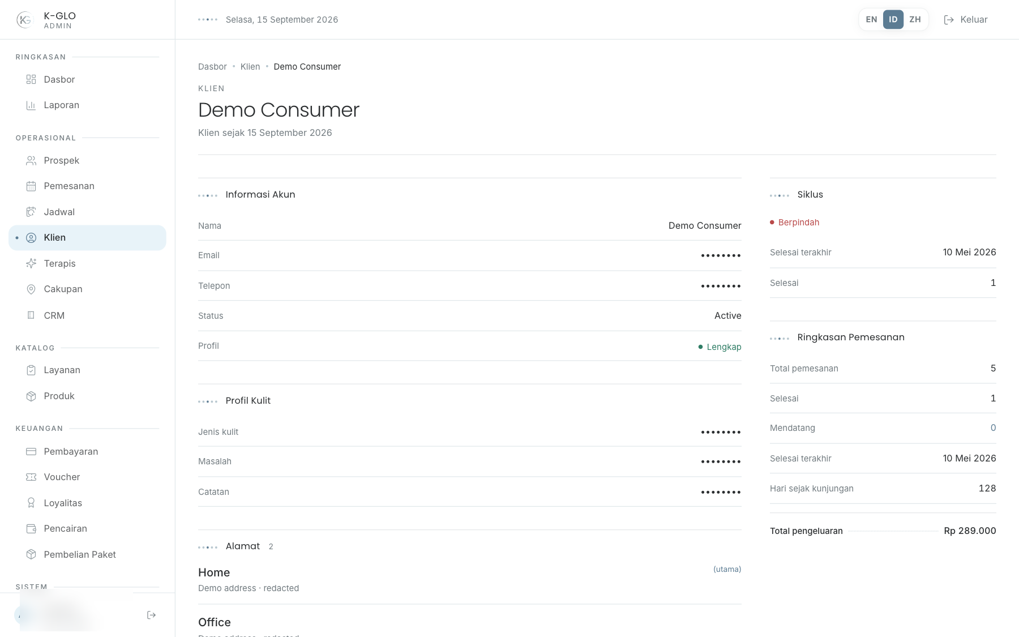
Task: Click the Cakupan map pin icon
Action: pos(31,289)
